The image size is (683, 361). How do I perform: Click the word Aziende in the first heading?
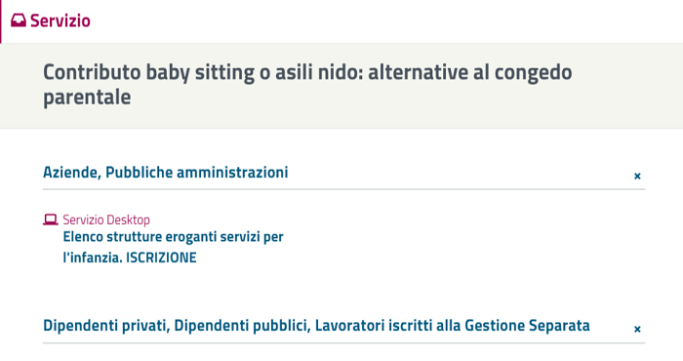click(x=72, y=173)
